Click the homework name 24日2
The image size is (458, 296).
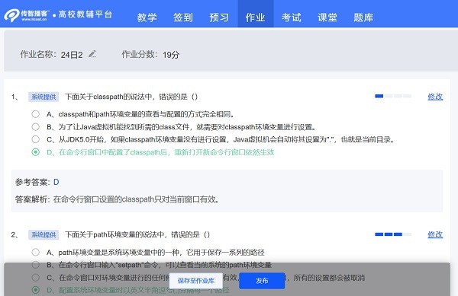72,55
